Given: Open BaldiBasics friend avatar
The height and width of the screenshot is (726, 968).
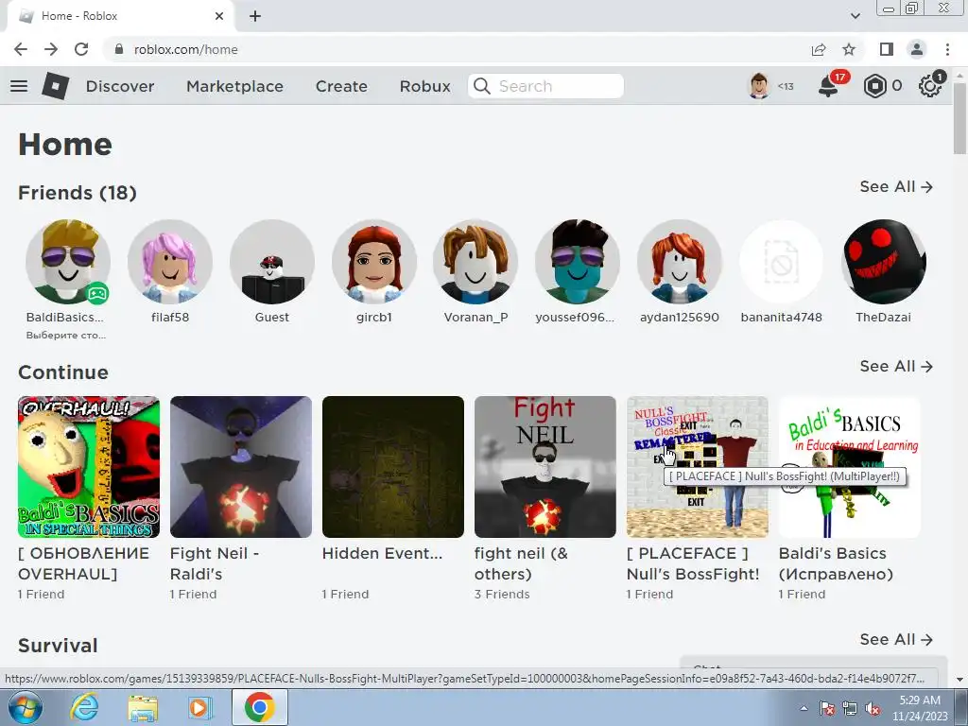Looking at the screenshot, I should [x=68, y=262].
